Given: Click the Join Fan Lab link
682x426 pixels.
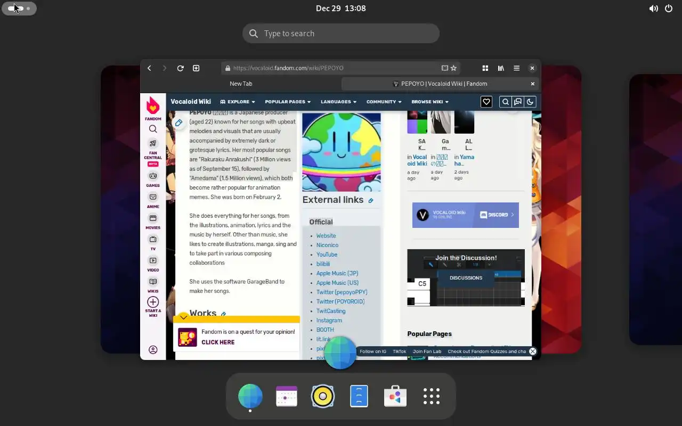Looking at the screenshot, I should coord(427,351).
